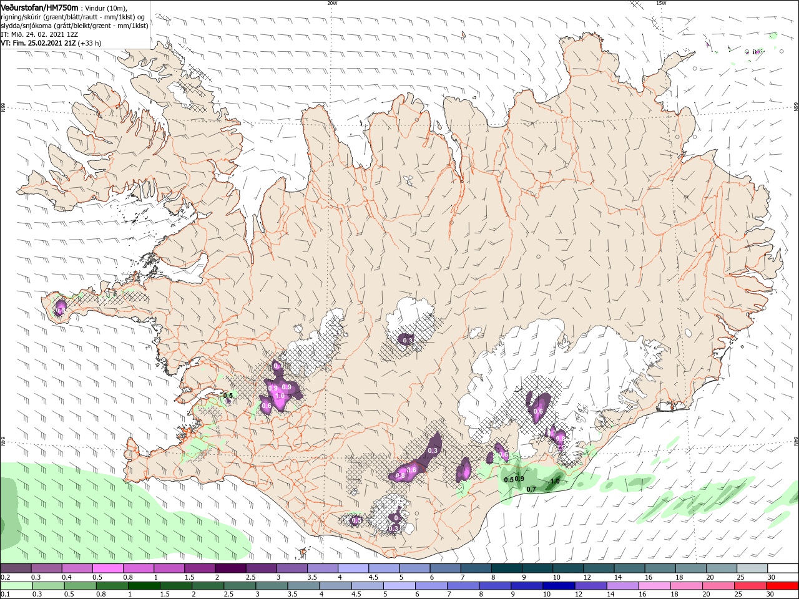Click the 'rigning/skúrir' legend description line
This screenshot has width=799, height=599.
(74, 17)
